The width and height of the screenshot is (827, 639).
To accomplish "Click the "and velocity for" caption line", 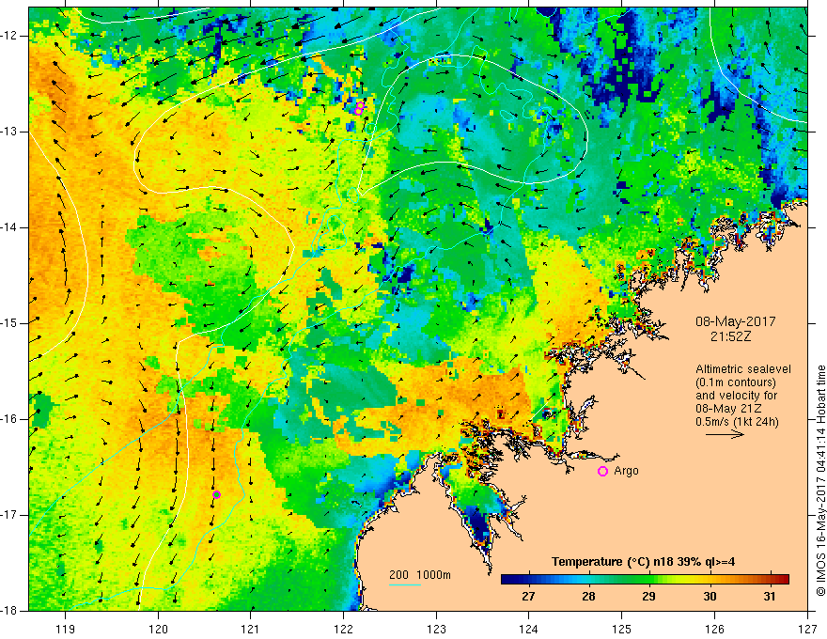I will (736, 396).
